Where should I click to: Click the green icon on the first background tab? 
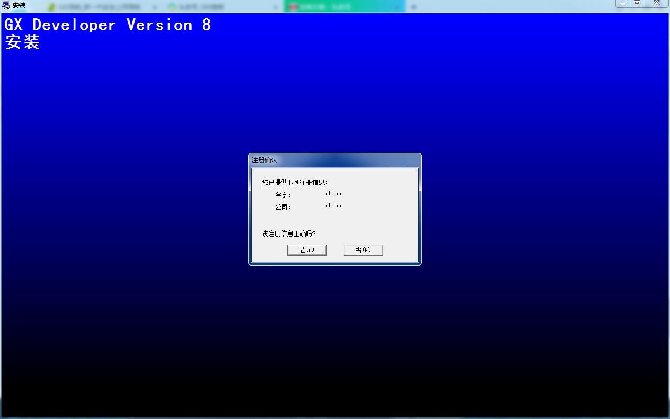click(51, 7)
